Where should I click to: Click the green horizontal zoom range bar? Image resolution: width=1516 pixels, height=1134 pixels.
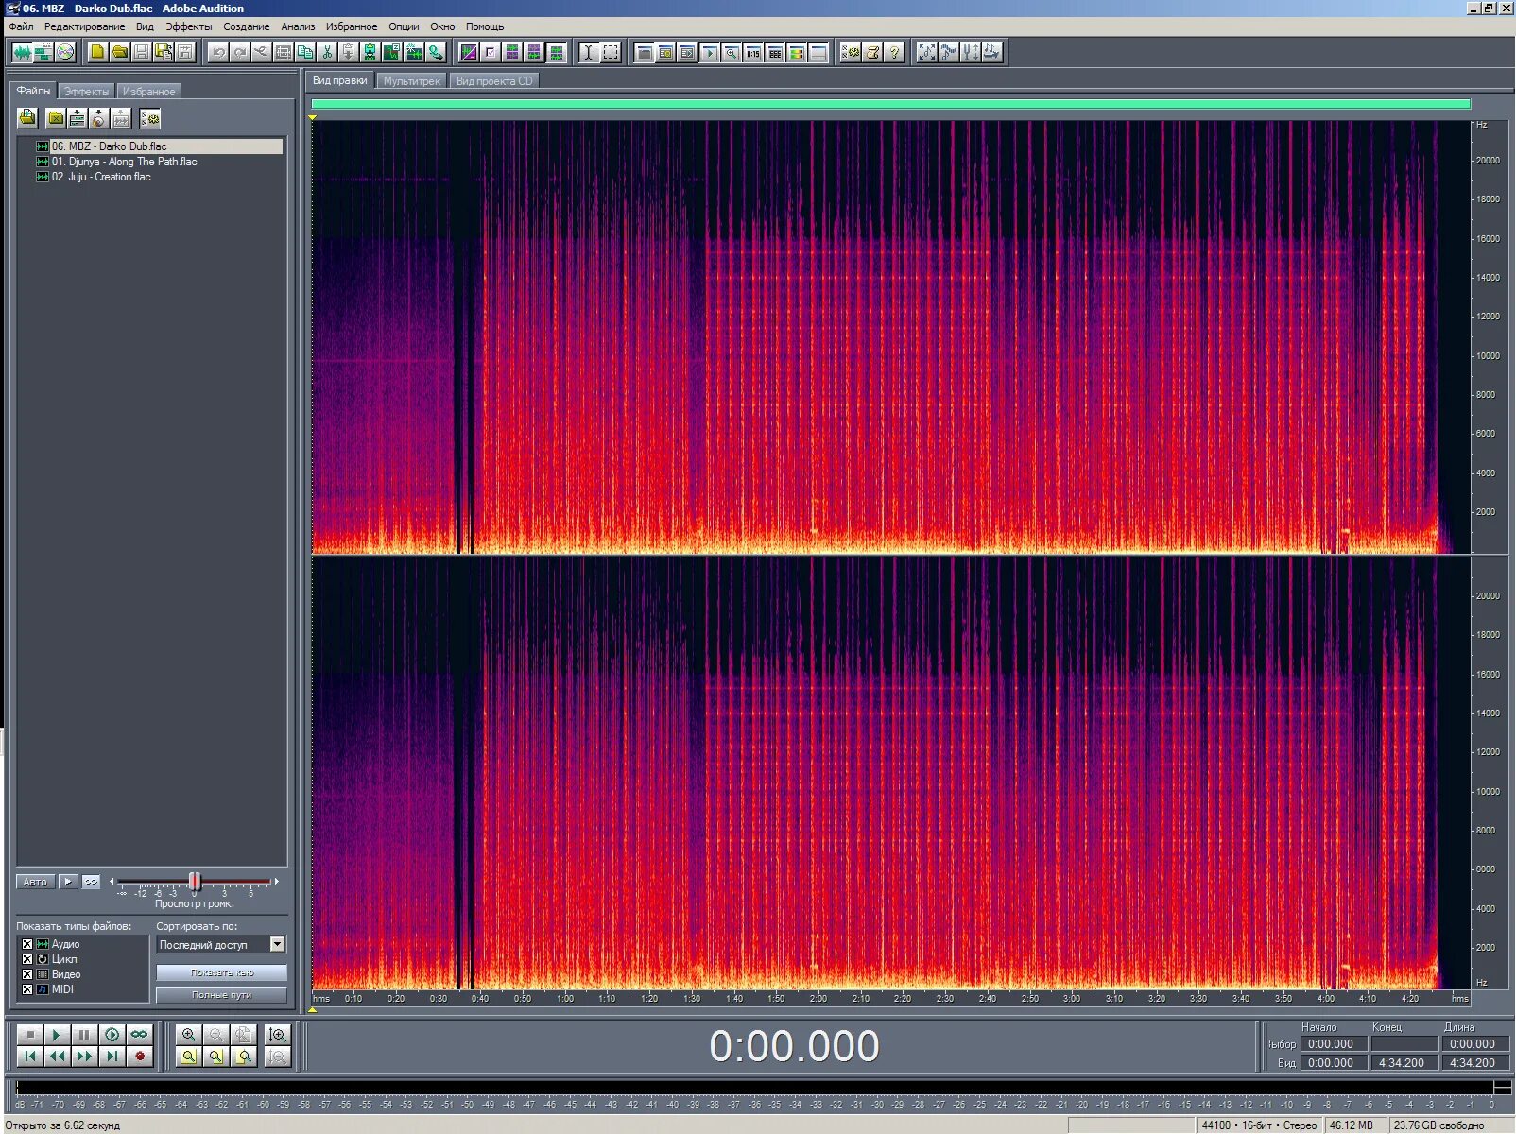(x=890, y=104)
